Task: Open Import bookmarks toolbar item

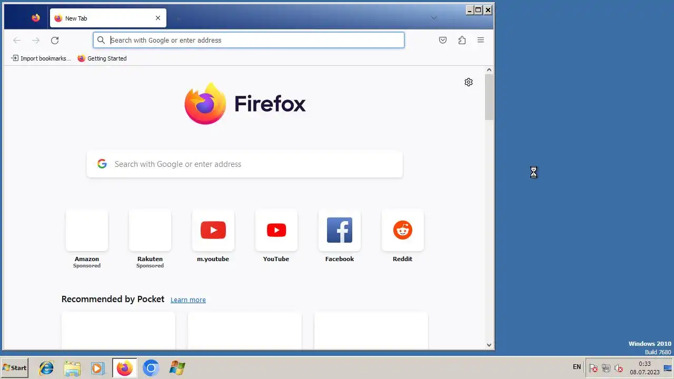Action: [x=41, y=58]
